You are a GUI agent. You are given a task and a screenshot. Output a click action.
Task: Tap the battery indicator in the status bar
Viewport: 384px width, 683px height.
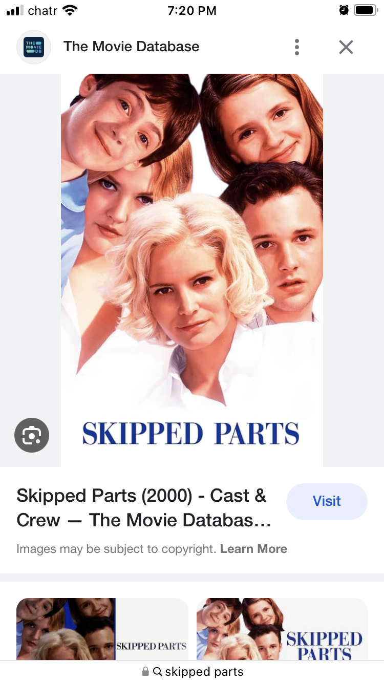point(366,10)
